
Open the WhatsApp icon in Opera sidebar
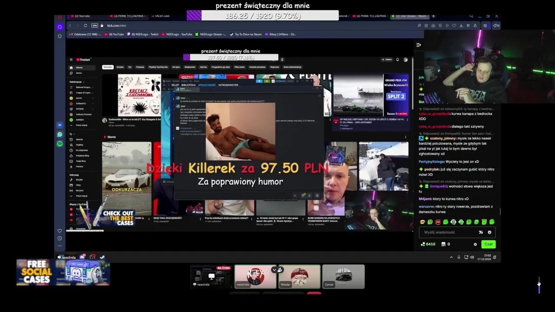coord(60,134)
